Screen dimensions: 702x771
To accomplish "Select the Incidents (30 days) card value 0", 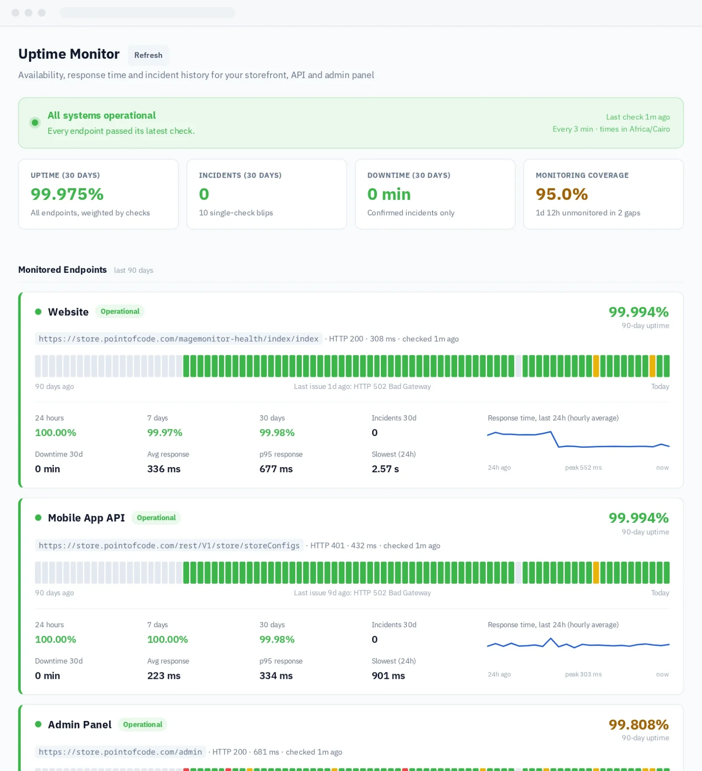I will coord(204,194).
